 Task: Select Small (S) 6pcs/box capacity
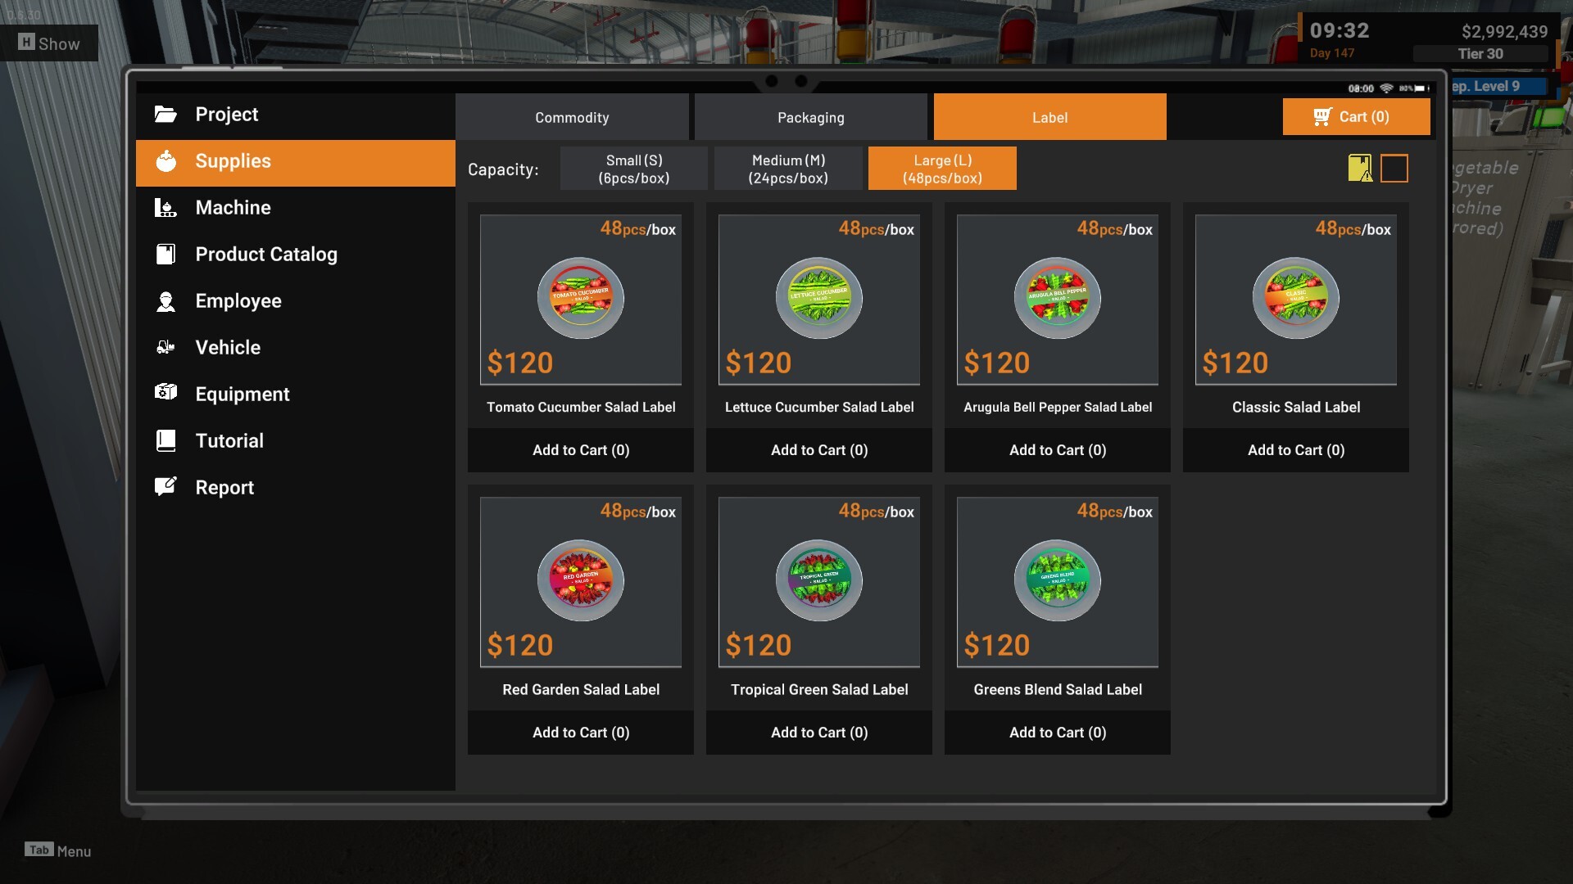tap(634, 169)
